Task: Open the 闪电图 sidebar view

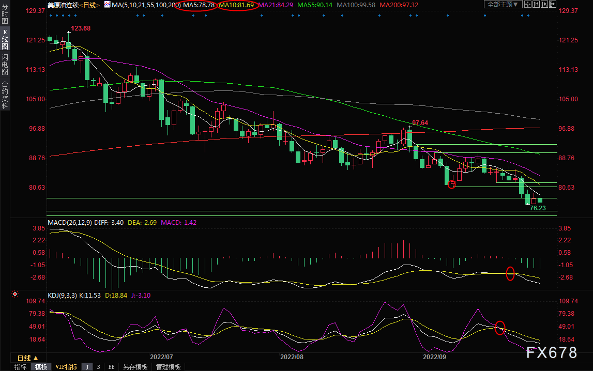Action: pos(5,65)
